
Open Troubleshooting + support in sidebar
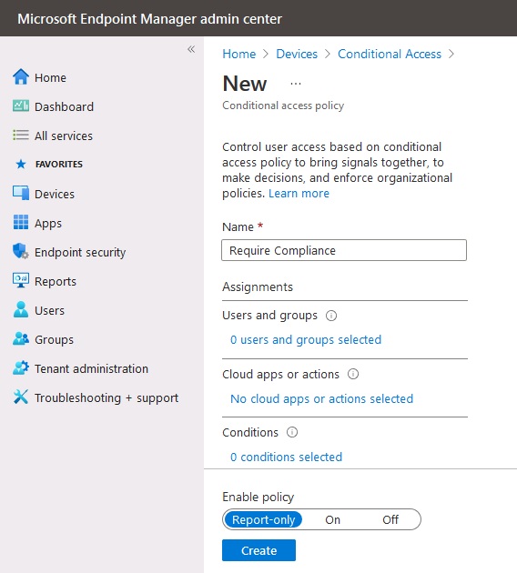coord(106,397)
